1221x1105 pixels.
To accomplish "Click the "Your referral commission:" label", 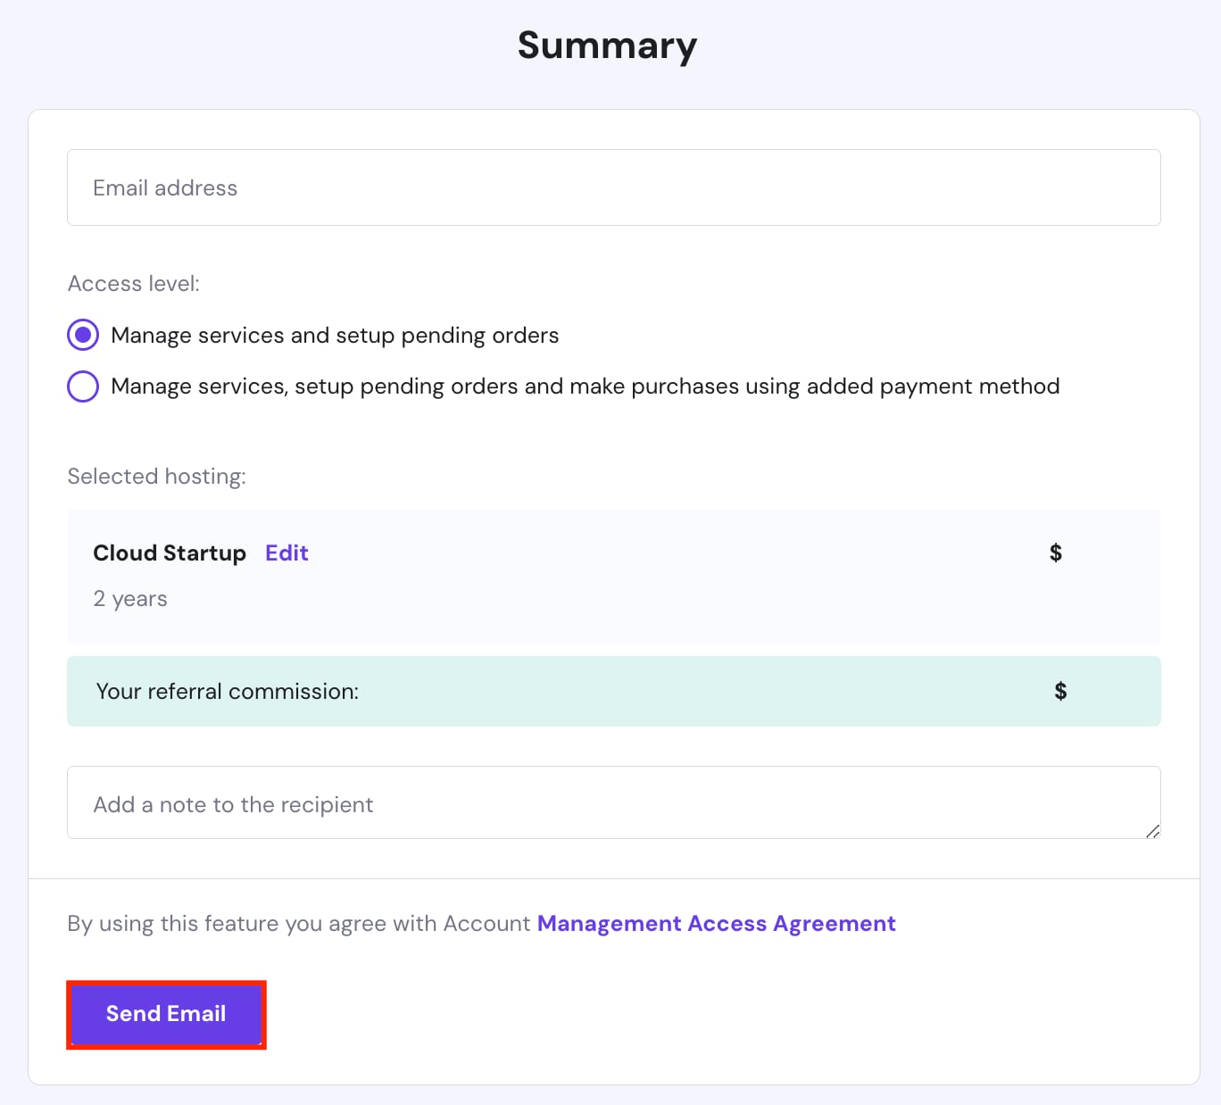I will (x=227, y=692).
